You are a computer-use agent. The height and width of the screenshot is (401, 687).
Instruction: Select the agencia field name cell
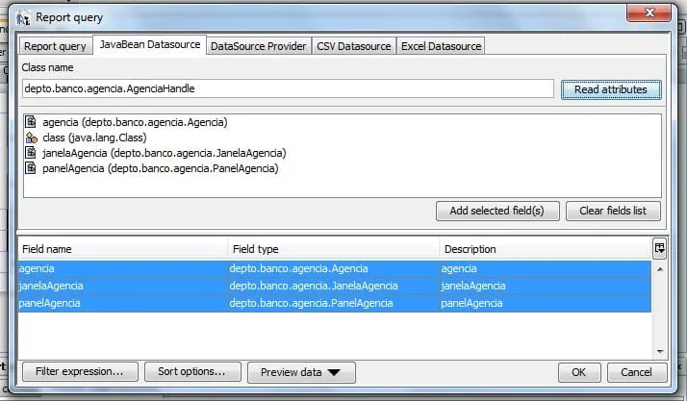[x=123, y=269]
